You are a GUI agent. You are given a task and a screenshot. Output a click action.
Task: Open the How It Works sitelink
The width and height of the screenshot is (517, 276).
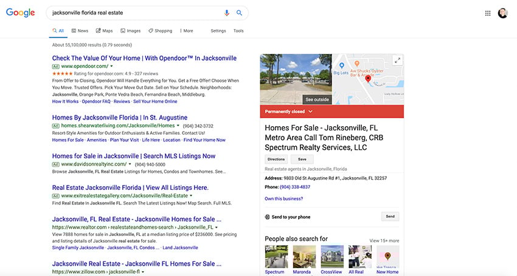click(65, 101)
